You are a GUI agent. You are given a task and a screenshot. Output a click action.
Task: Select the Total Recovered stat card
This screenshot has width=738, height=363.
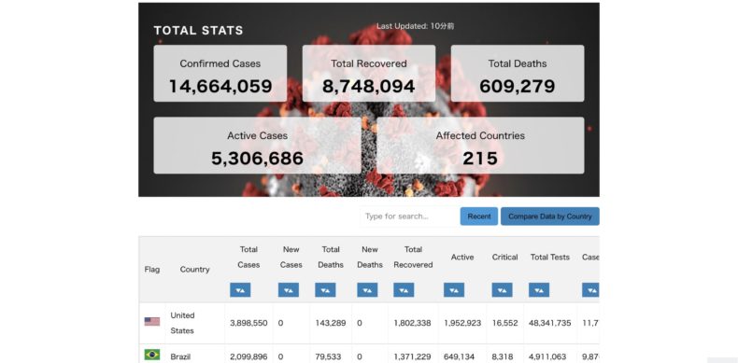coord(369,74)
